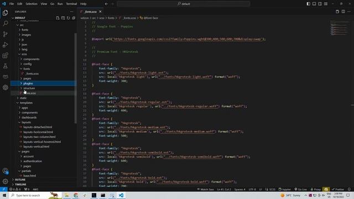
Task: Open the Selection menu
Action: [x=32, y=4]
